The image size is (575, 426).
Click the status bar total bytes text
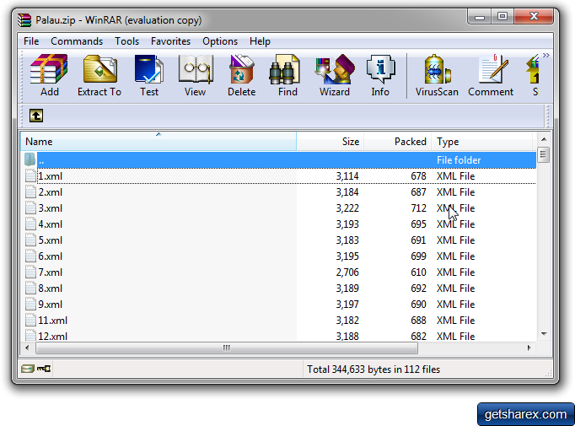click(x=373, y=369)
